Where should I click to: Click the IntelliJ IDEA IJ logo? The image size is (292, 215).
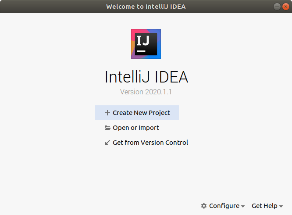146,44
